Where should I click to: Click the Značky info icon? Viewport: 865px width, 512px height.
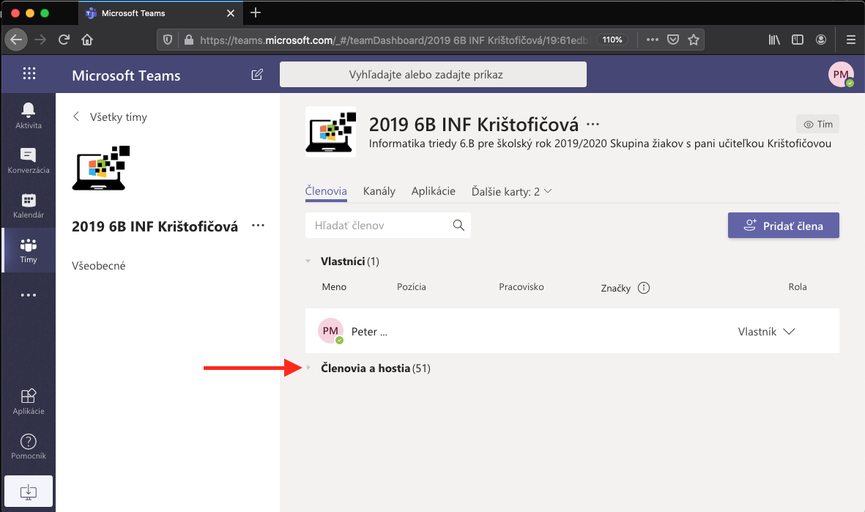[644, 288]
